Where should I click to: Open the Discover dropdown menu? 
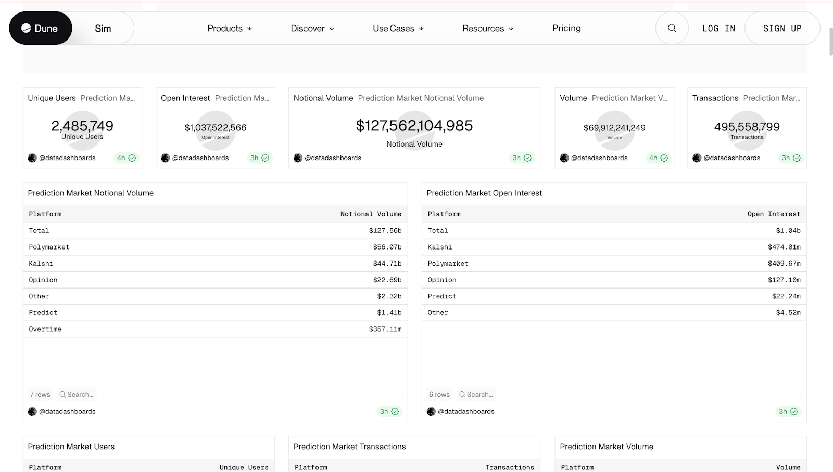point(312,28)
